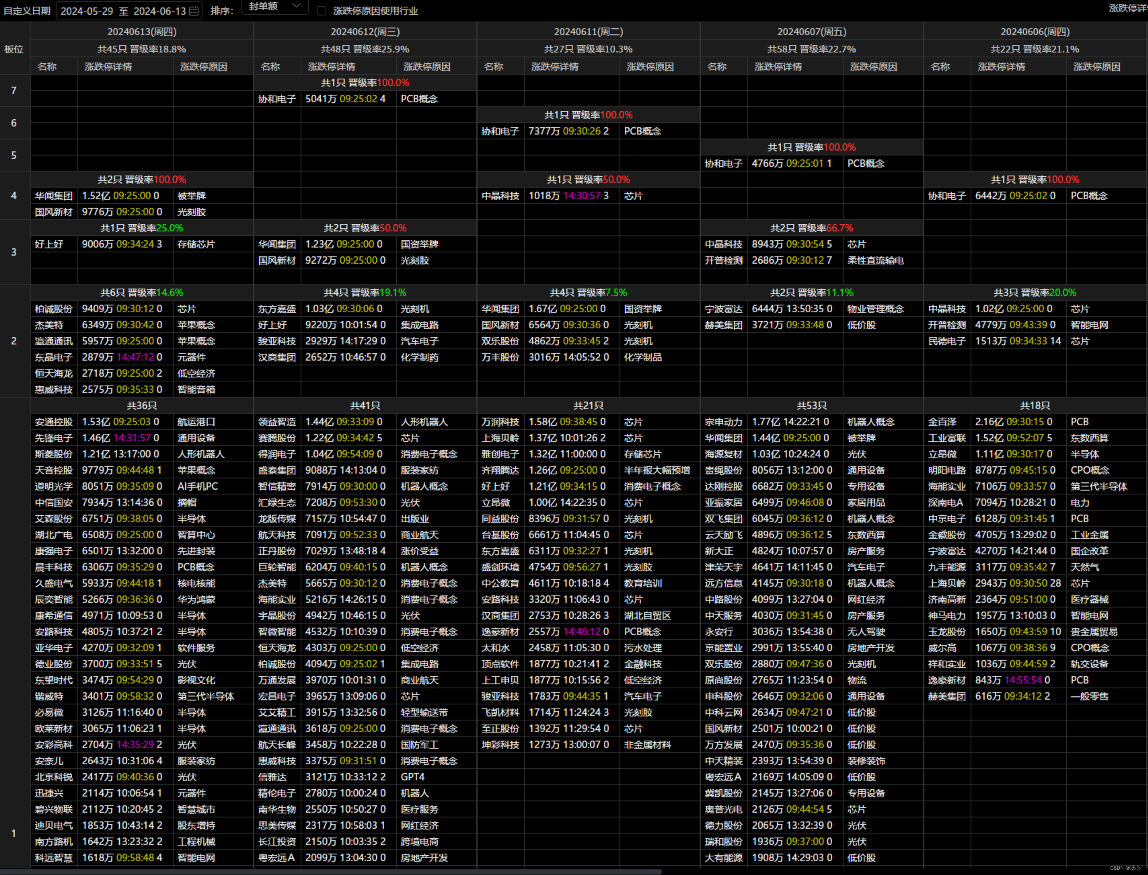Click 协和电子 in the 6-board row
The width and height of the screenshot is (1148, 875).
500,131
